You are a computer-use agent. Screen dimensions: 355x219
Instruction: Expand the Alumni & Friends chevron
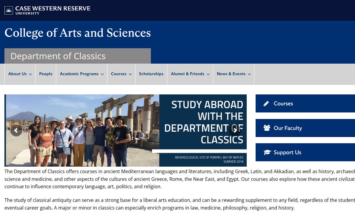point(208,74)
